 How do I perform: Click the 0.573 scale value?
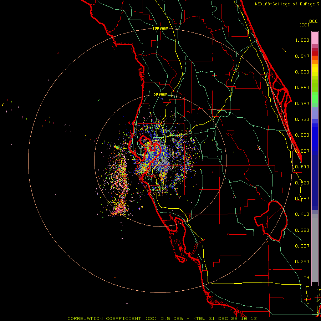[x=302, y=167]
